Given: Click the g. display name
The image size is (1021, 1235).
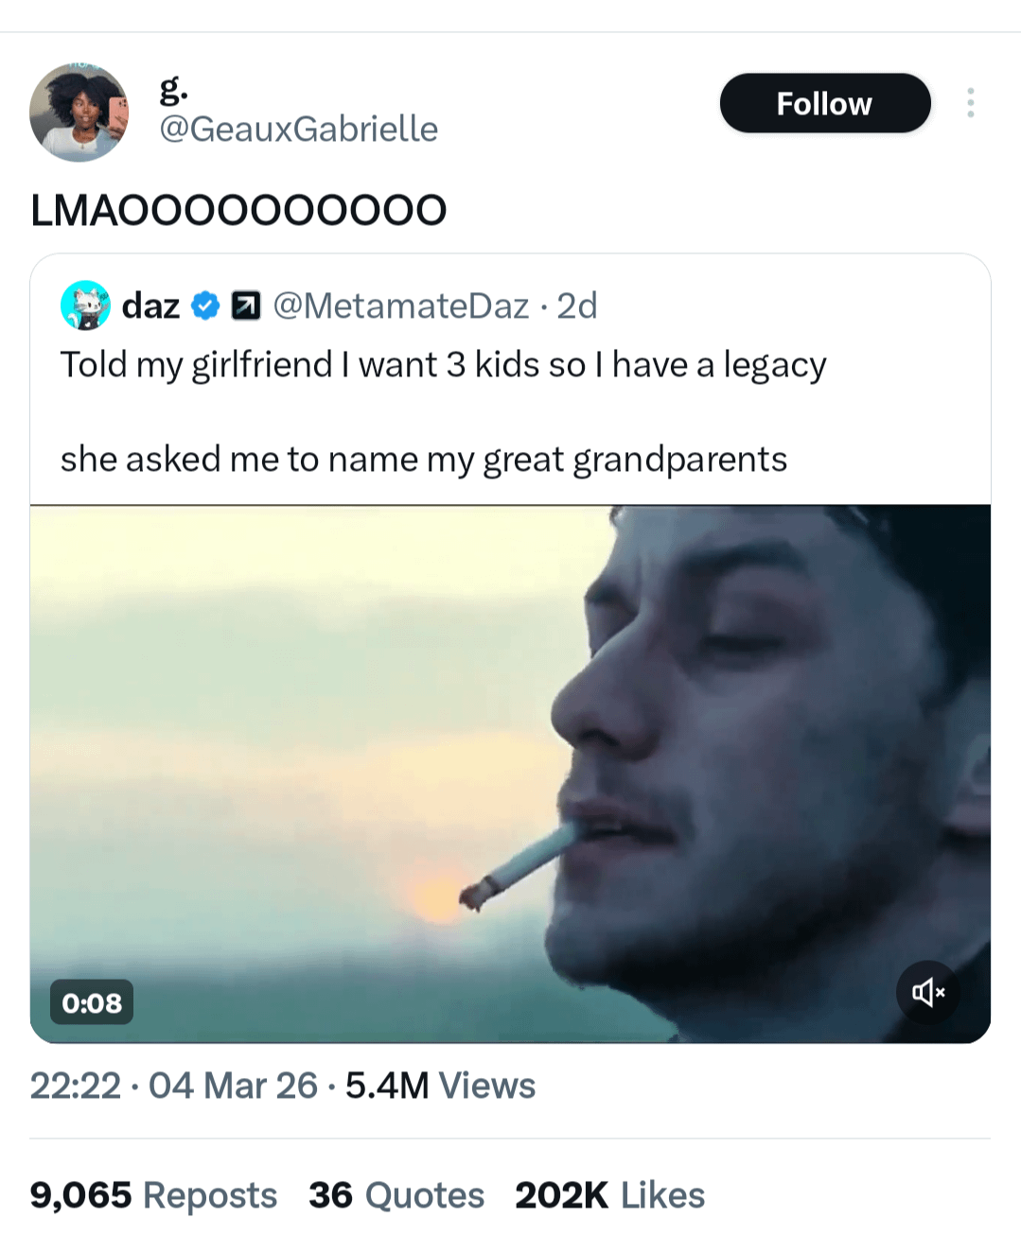Looking at the screenshot, I should (x=173, y=88).
